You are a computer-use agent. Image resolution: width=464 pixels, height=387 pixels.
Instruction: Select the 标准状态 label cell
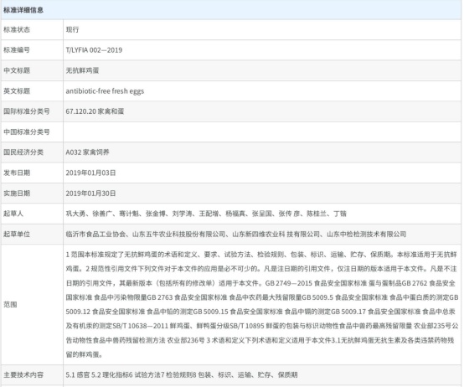(32, 29)
